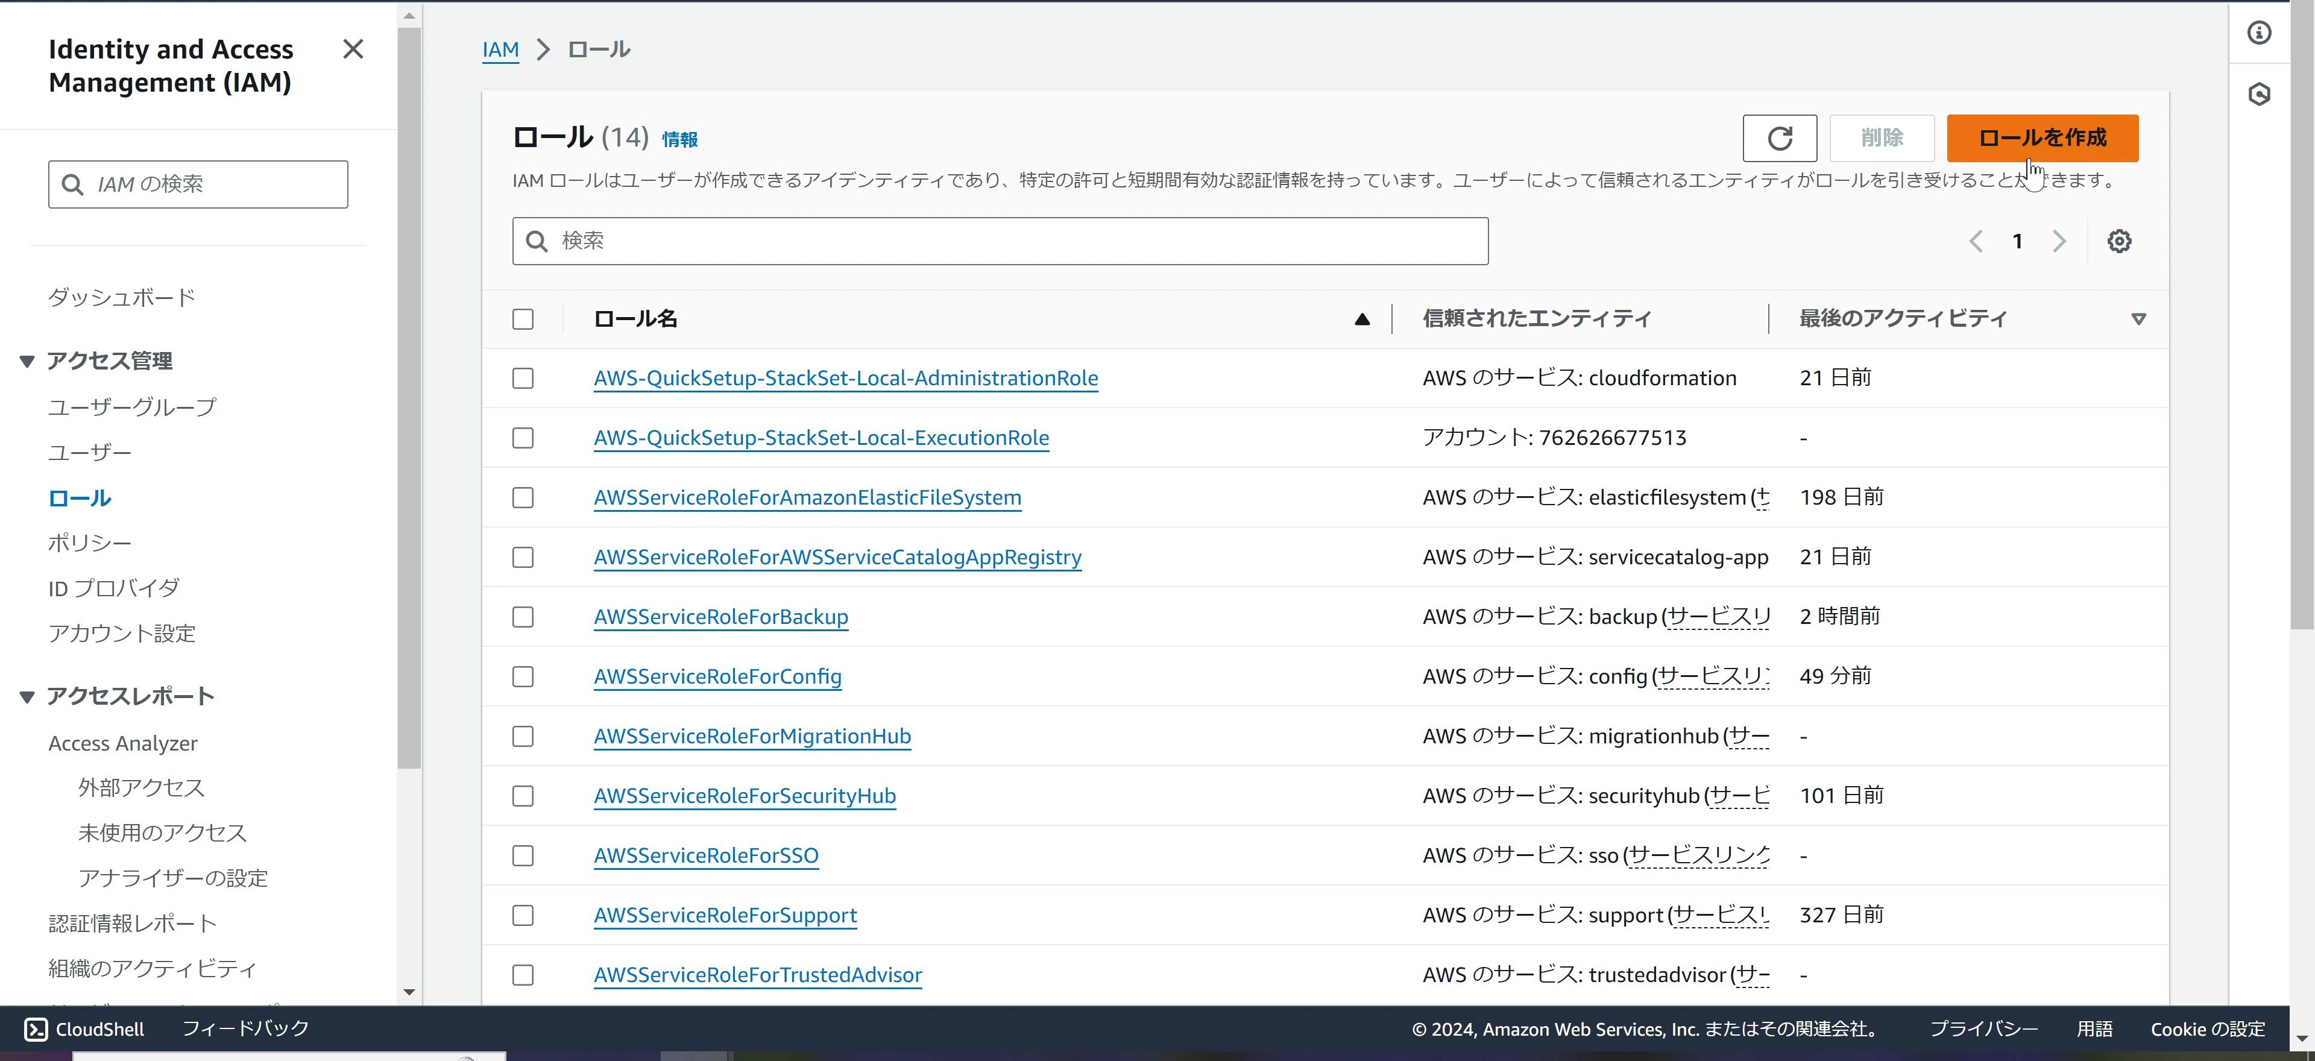Image resolution: width=2315 pixels, height=1061 pixels.
Task: Open the 情報 link next to ロール
Action: coord(679,139)
